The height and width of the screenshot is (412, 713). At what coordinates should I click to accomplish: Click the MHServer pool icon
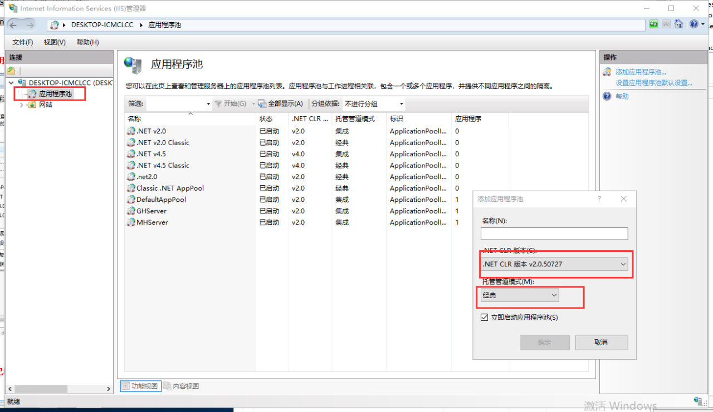point(131,222)
